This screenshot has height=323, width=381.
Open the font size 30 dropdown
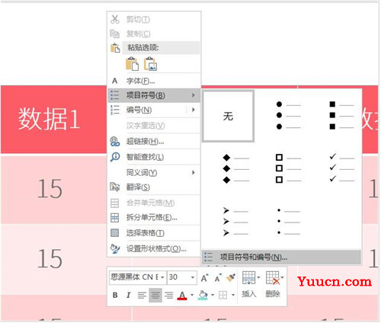(193, 277)
